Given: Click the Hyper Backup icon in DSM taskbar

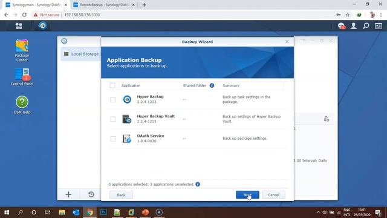Looking at the screenshot, I should pyautogui.click(x=42, y=25).
